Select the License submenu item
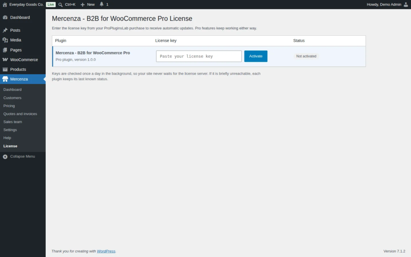This screenshot has width=411, height=257. [10, 146]
